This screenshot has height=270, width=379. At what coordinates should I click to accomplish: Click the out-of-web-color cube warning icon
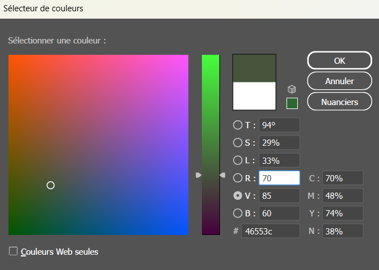click(292, 89)
